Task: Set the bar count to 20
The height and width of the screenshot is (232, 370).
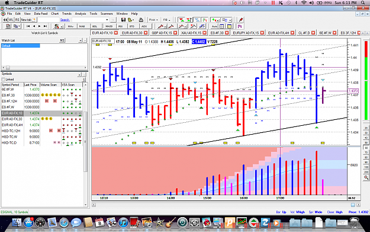Action: coord(366,128)
